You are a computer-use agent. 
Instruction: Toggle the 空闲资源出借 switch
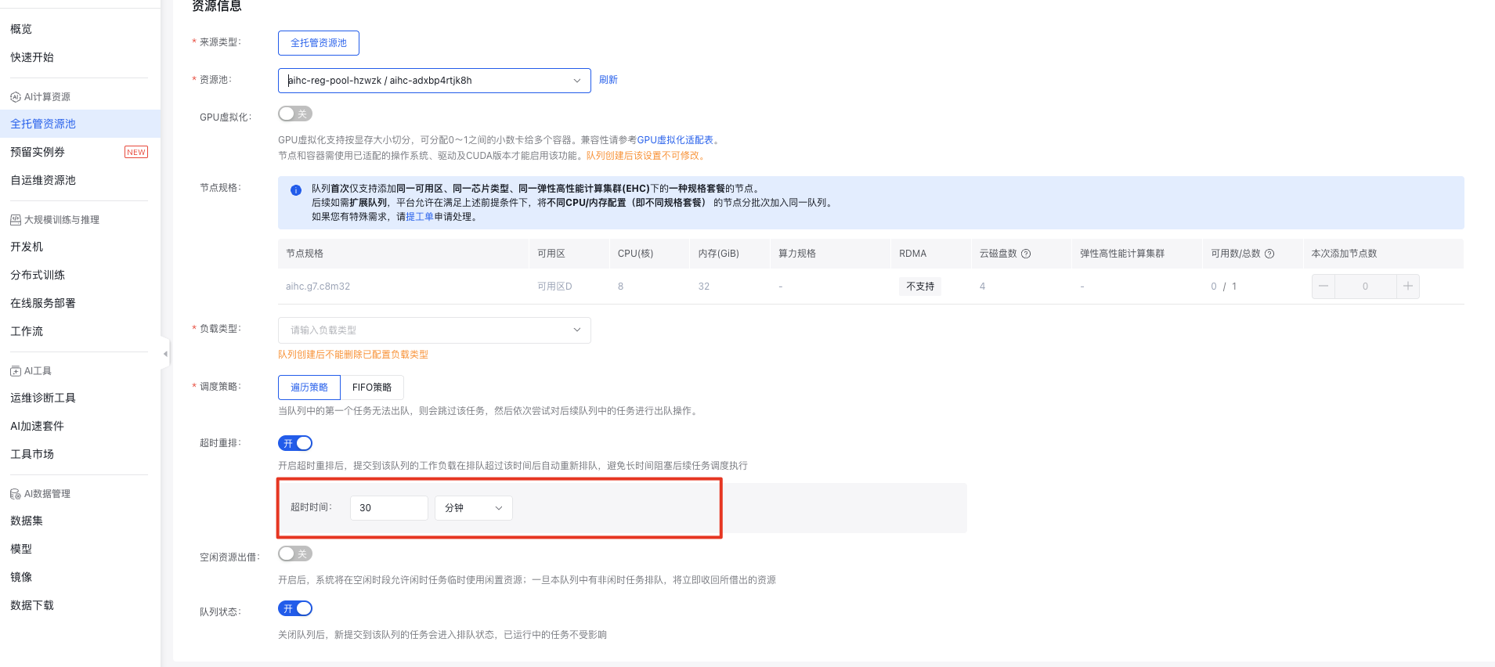pos(295,553)
